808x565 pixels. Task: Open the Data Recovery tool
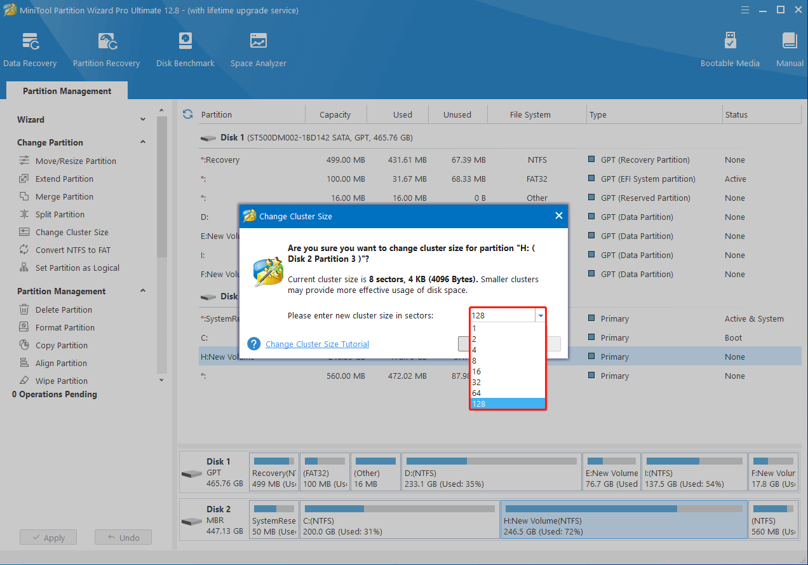(30, 50)
